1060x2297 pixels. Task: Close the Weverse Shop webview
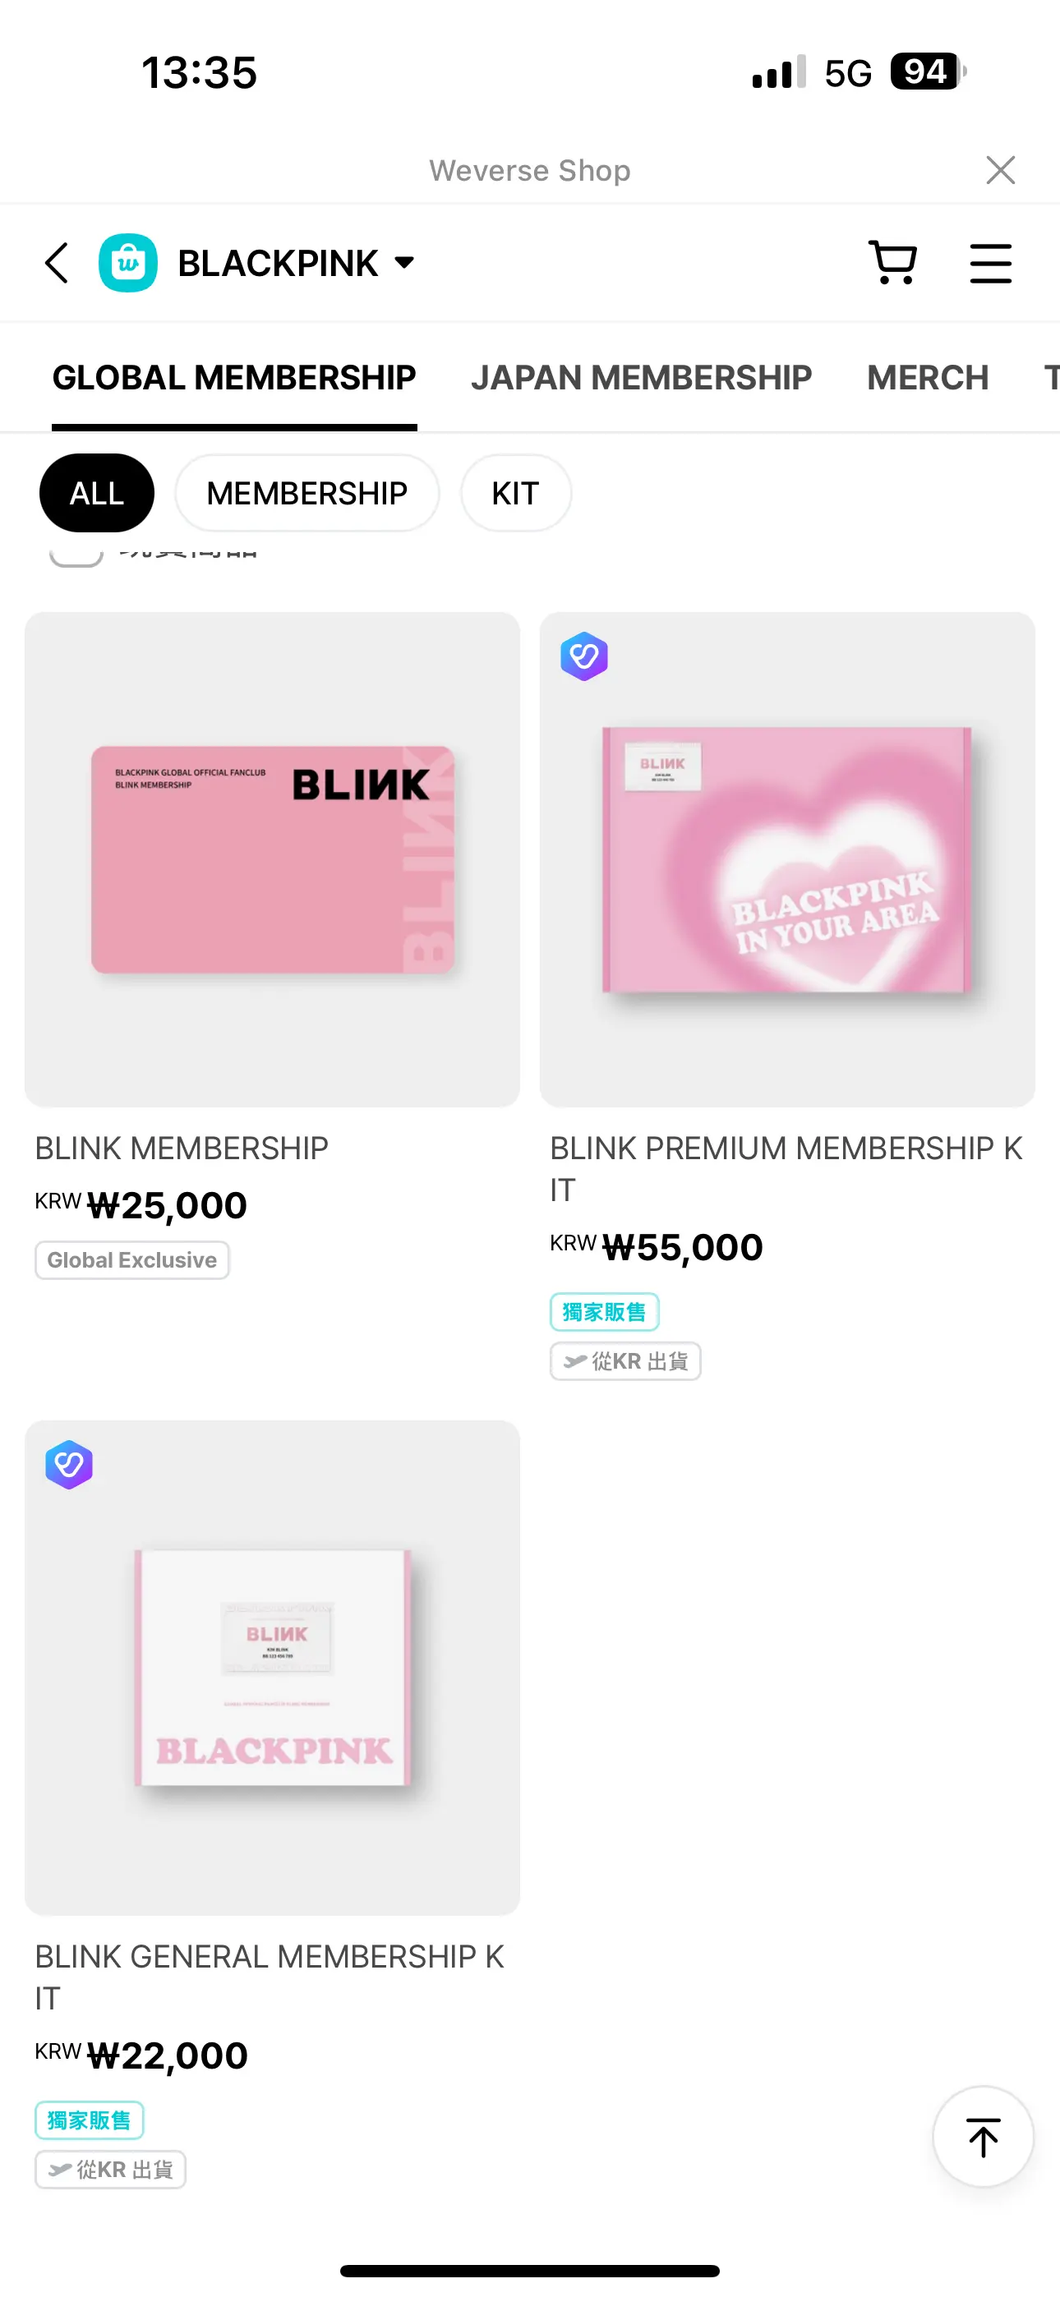1000,169
